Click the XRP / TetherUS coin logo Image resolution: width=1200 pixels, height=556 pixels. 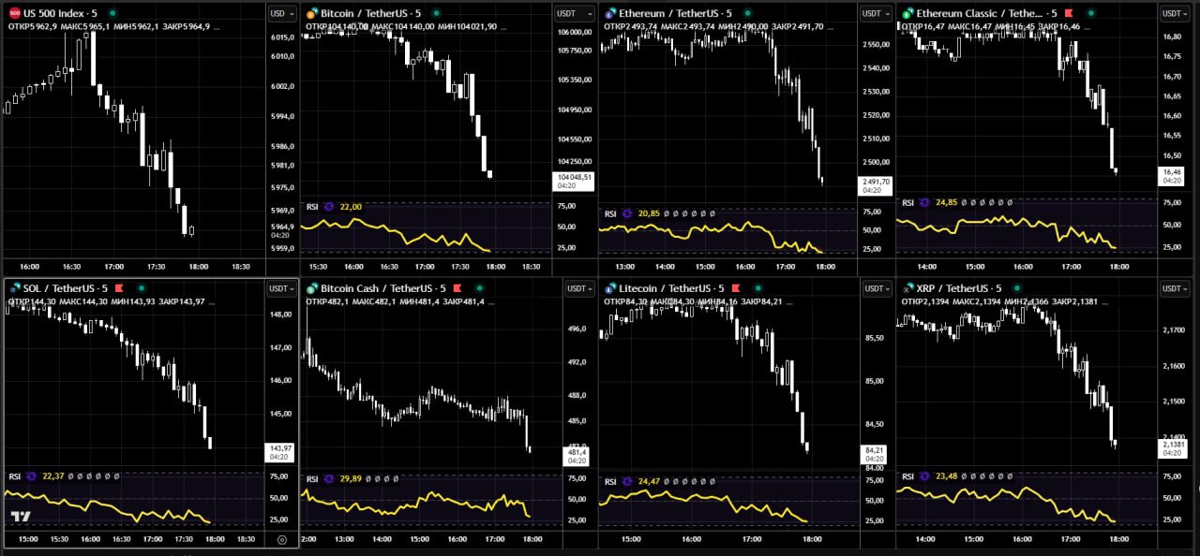[907, 288]
